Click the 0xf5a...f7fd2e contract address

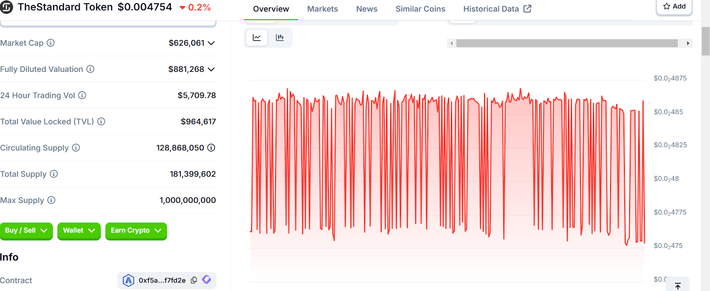click(162, 280)
